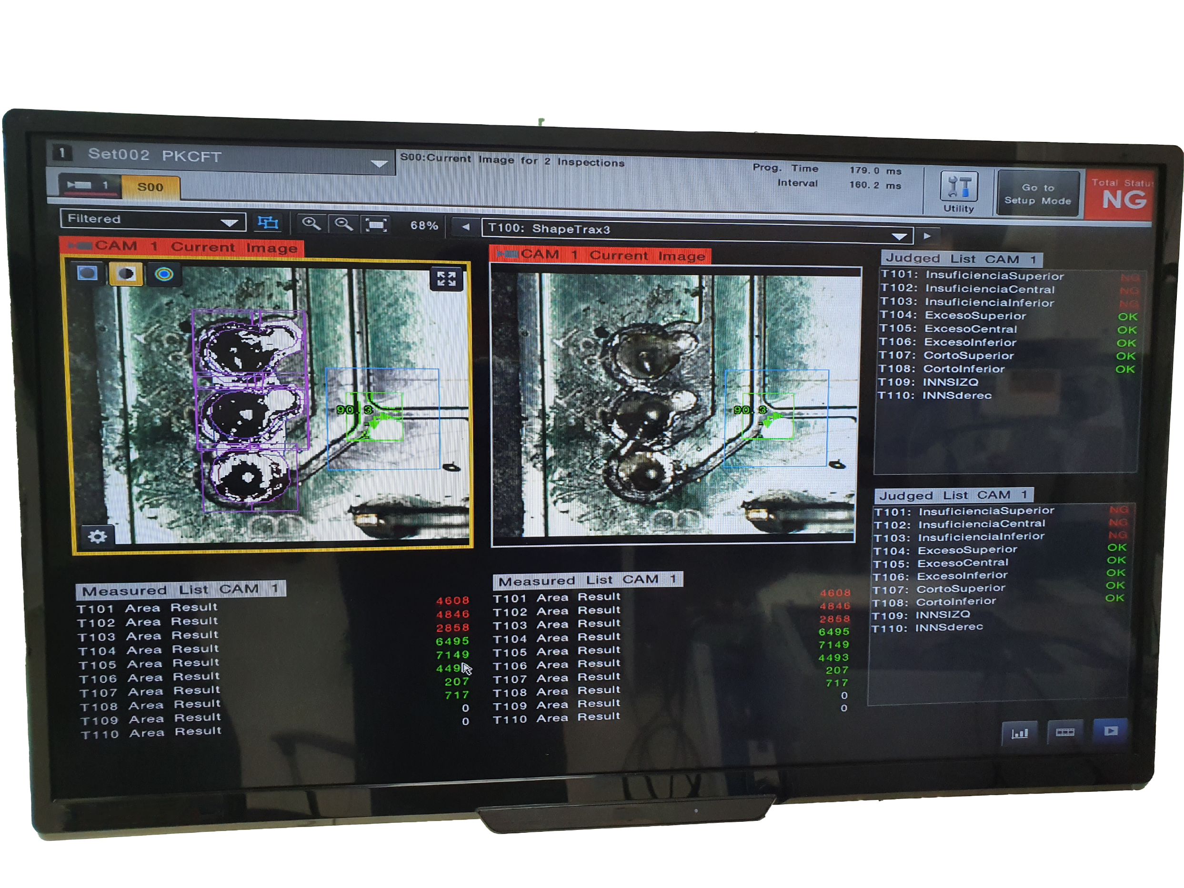Select the raw image view icon
The height and width of the screenshot is (888, 1184).
pyautogui.click(x=87, y=273)
